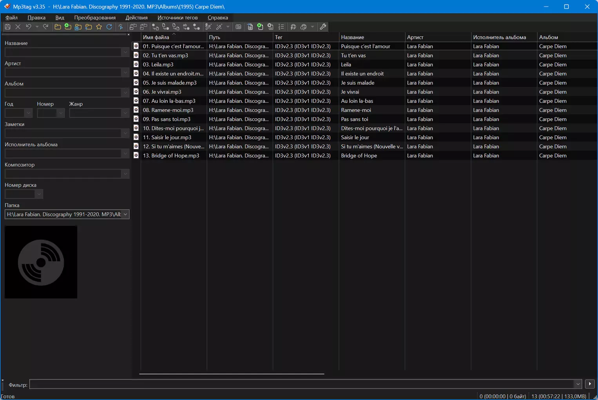Image resolution: width=598 pixels, height=400 pixels.
Task: Click the gray playlist from selected files icon
Action: tap(270, 27)
